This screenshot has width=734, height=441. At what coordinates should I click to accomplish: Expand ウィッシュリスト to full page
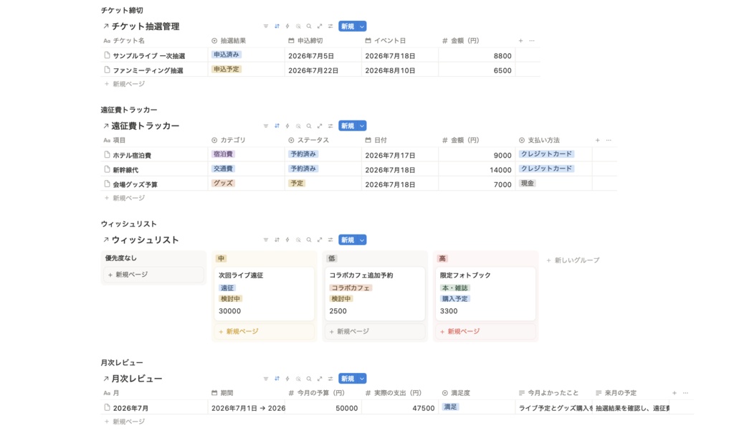(x=320, y=240)
